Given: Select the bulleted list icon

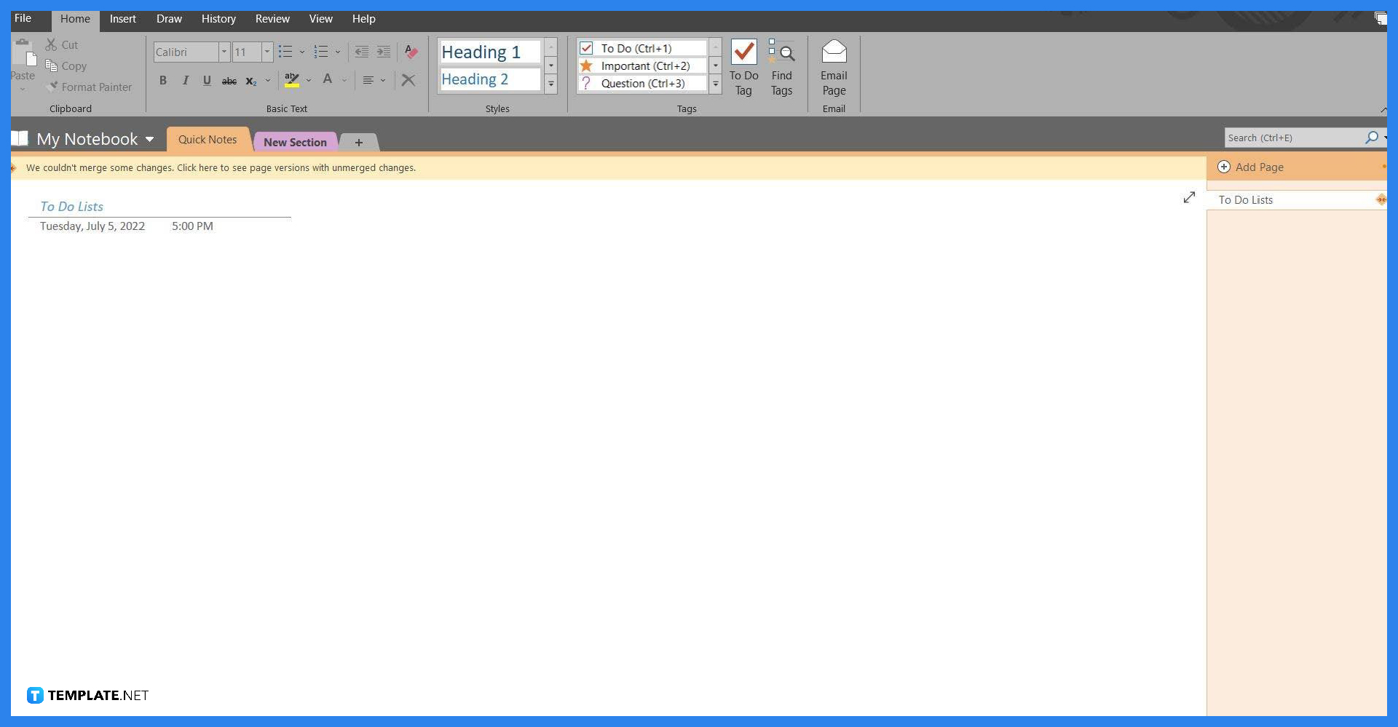Looking at the screenshot, I should pos(285,52).
